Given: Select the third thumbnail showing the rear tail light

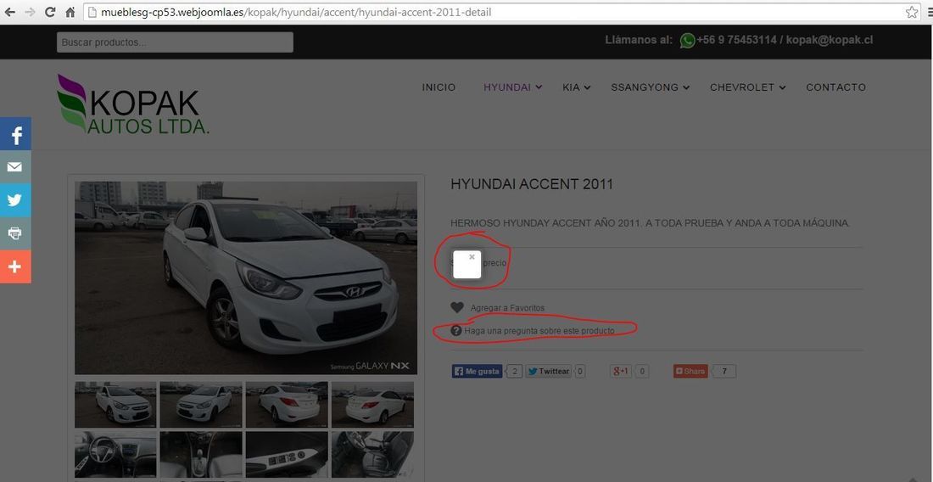Looking at the screenshot, I should pos(287,405).
